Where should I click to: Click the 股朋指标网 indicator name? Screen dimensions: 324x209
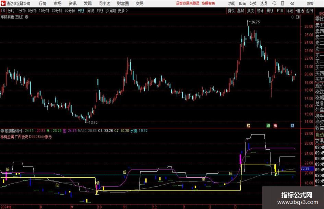[13, 131]
